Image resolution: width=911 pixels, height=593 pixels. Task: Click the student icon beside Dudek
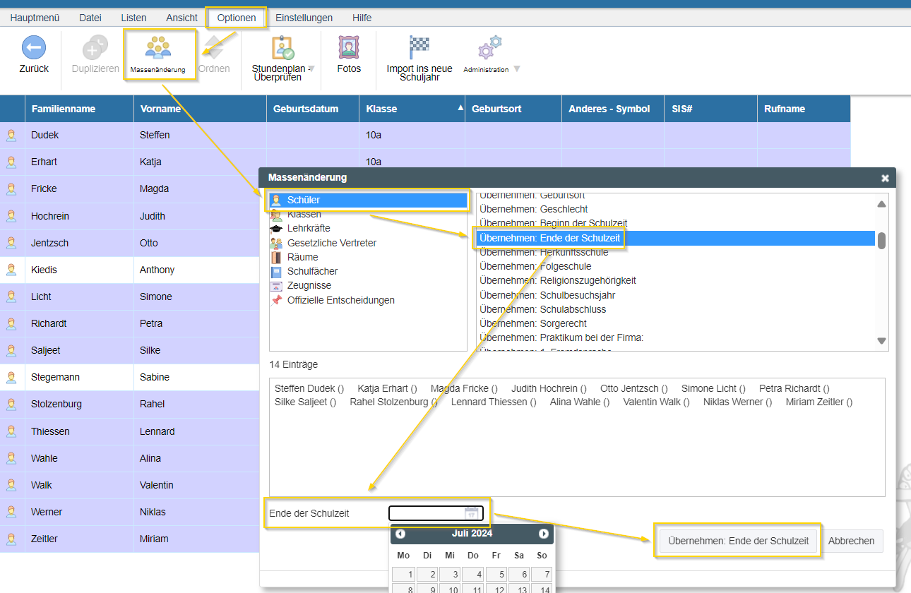tap(11, 135)
